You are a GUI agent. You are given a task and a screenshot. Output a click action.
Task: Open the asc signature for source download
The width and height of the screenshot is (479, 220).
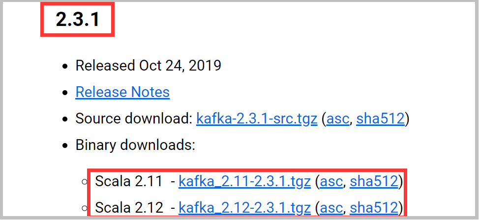(337, 119)
